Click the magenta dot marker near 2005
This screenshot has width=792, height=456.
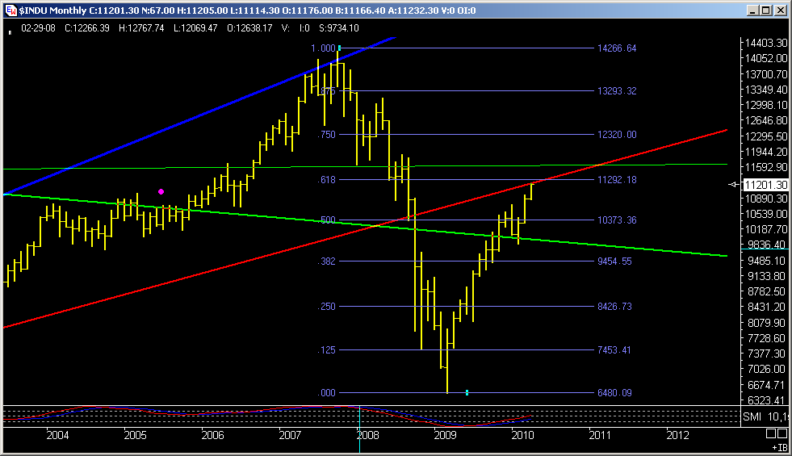[161, 191]
